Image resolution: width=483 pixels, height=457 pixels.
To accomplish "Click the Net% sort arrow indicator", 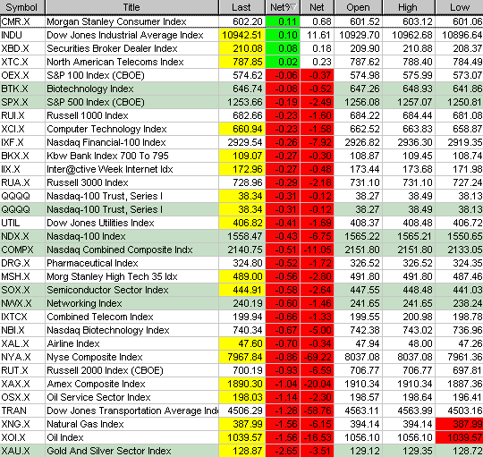I will [x=293, y=7].
